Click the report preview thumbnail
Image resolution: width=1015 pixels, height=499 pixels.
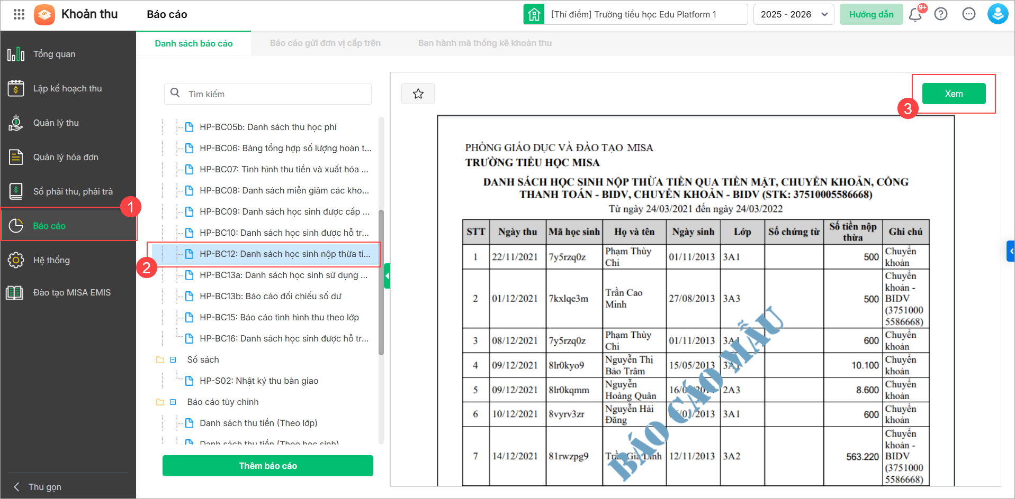coord(696,300)
